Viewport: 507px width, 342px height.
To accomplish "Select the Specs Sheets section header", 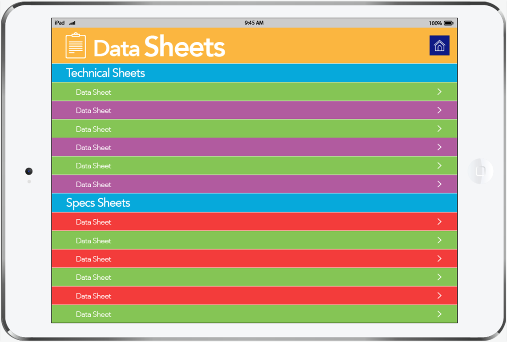I will [x=254, y=203].
